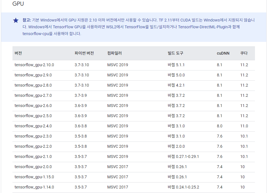Click Python version 3.5-3.8 in tensorflow_gpu-2.3.0 row

click(x=81, y=136)
